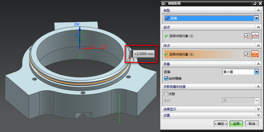The width and height of the screenshot is (264, 132).
Task: Expand the 设置 section
Action: click(x=258, y=115)
